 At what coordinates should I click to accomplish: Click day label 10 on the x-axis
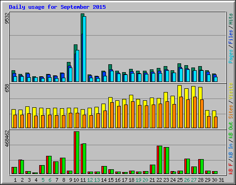[x=76, y=180]
